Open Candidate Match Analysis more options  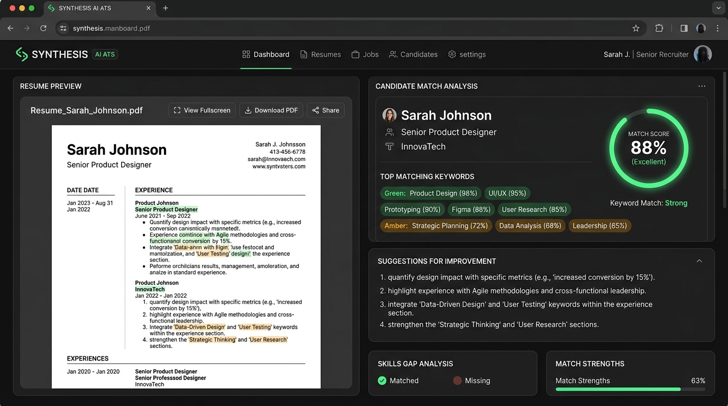702,86
